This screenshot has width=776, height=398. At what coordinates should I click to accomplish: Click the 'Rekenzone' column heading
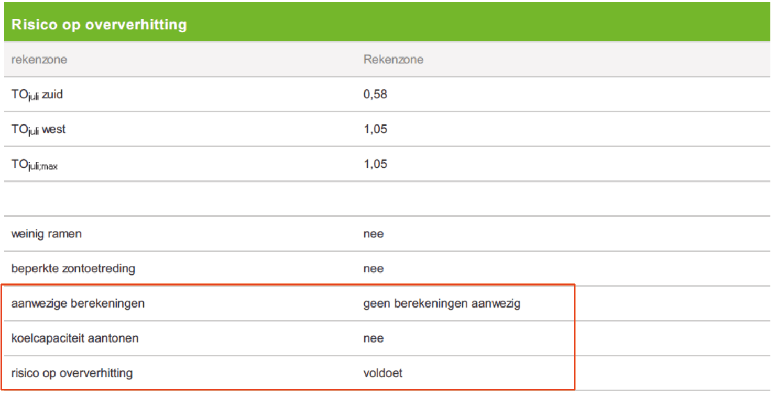pyautogui.click(x=394, y=60)
